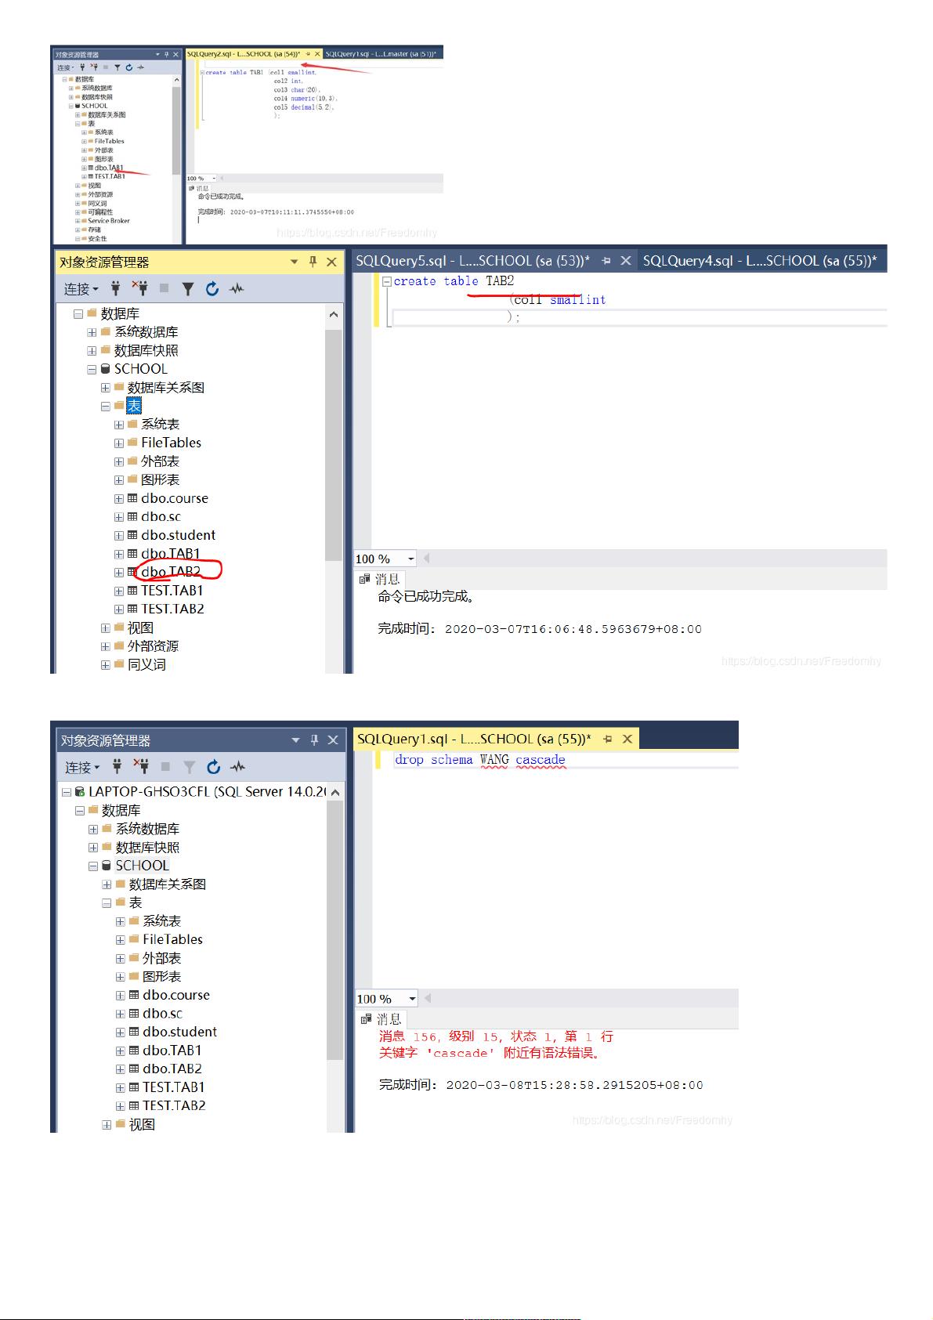Close the 对象资源管理器 panel in LAPTOP-GHSO3CFL window
This screenshot has height=1320, width=933.
click(x=333, y=740)
